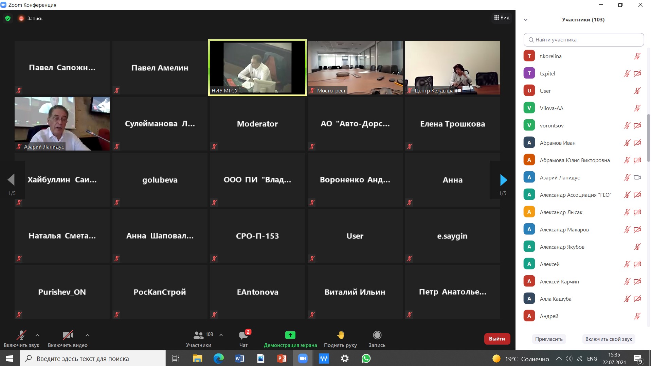
Task: Expand audio options arrow beside Включить звук
Action: click(37, 335)
